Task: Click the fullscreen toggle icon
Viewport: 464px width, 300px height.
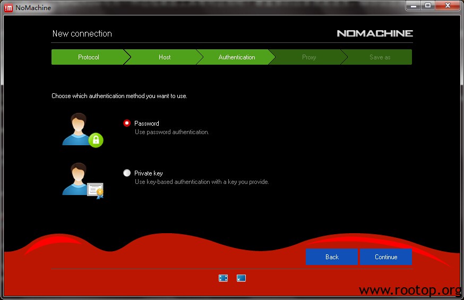Action: (223, 278)
